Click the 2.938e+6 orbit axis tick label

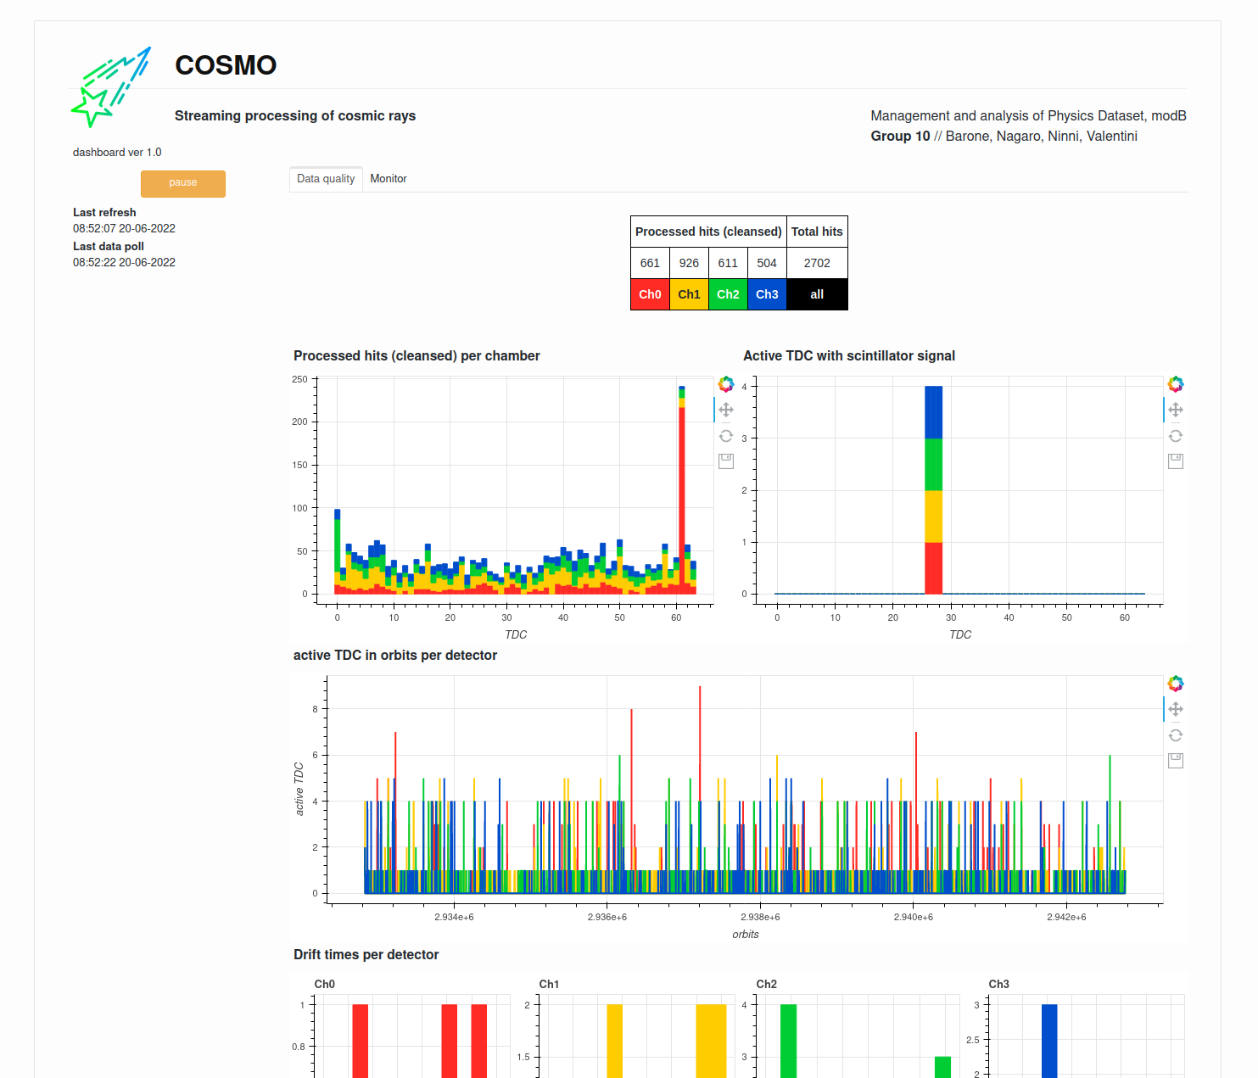coord(760,917)
